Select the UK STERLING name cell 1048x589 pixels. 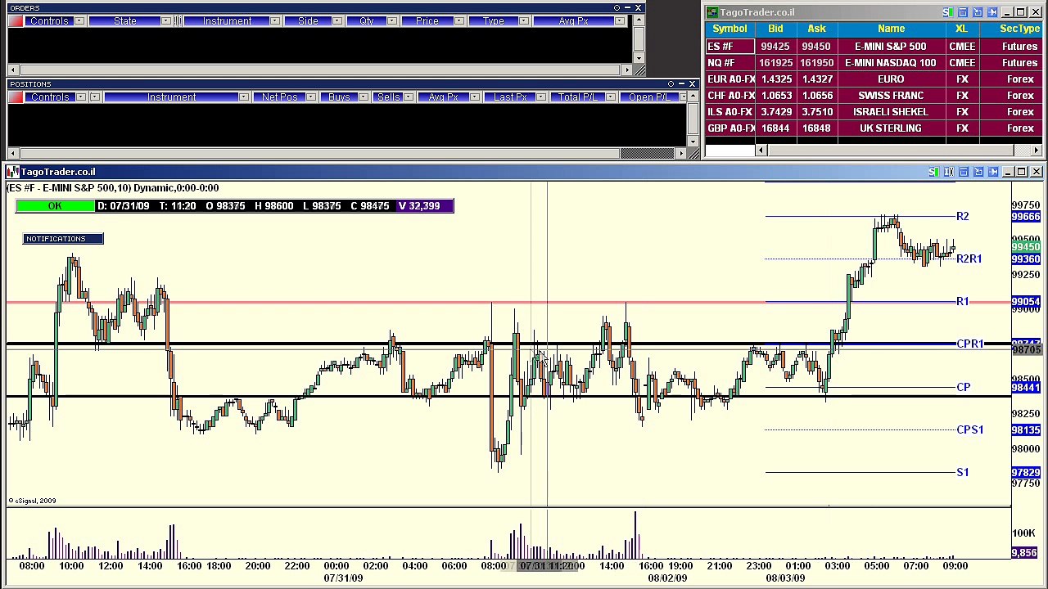[891, 128]
